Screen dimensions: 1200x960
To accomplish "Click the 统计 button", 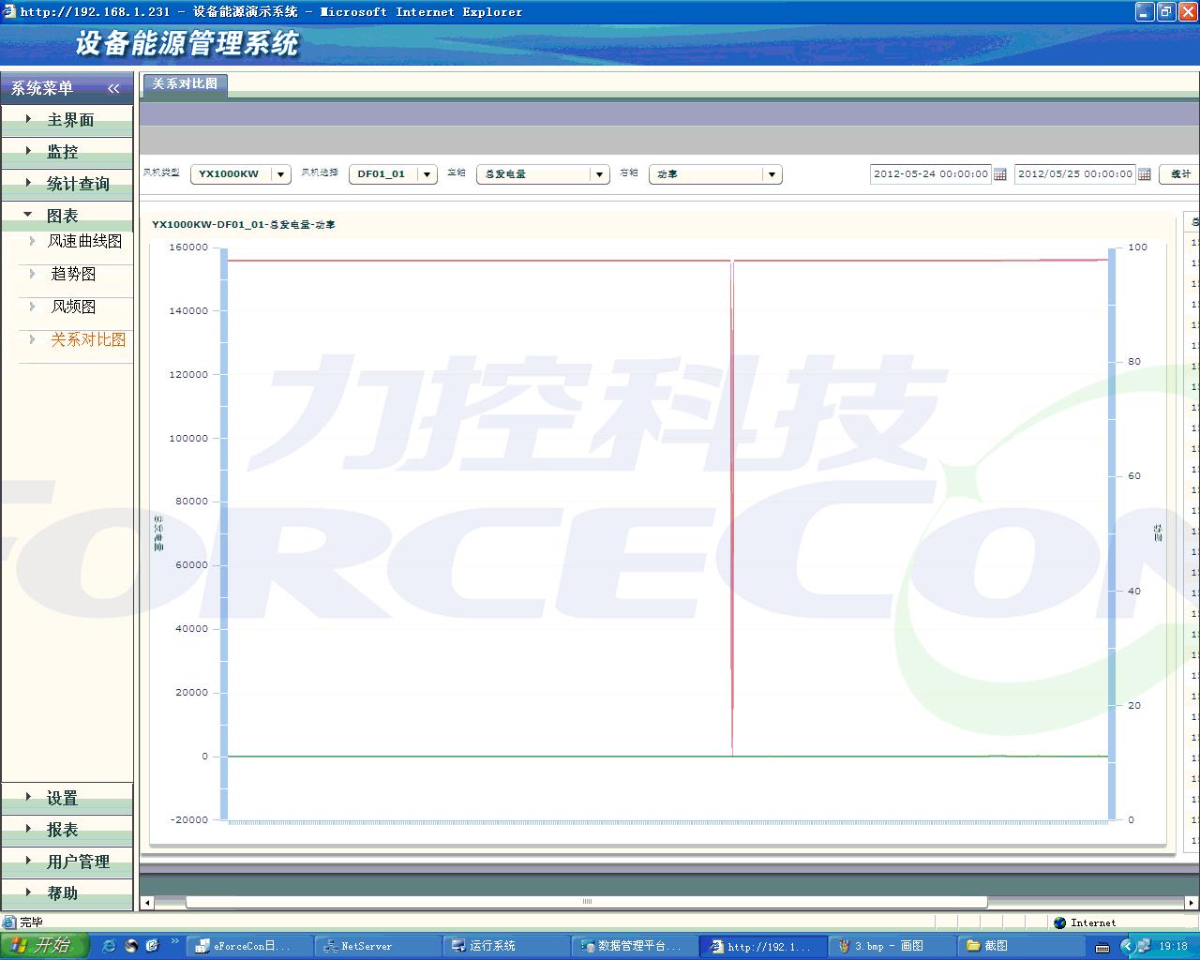I will click(x=1180, y=174).
